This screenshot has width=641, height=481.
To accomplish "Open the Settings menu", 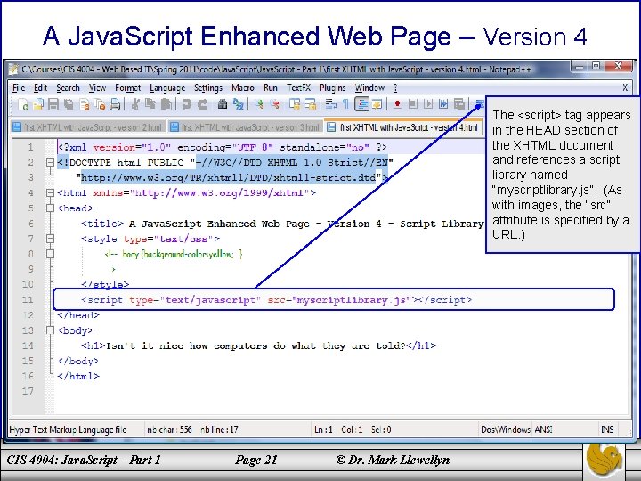I will [208, 88].
